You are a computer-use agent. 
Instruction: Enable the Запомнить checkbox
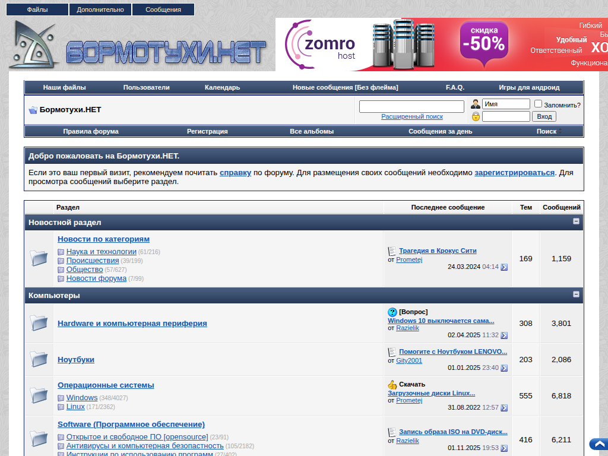click(538, 104)
